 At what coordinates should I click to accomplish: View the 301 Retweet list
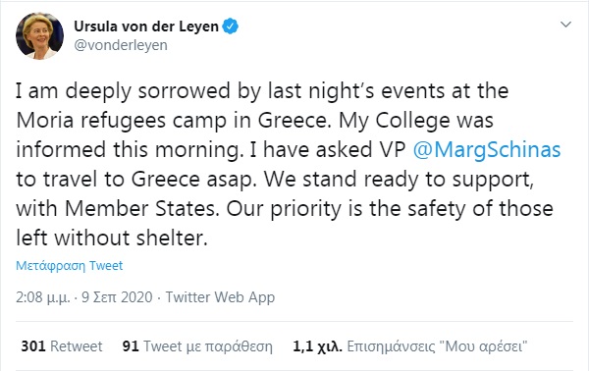point(62,345)
